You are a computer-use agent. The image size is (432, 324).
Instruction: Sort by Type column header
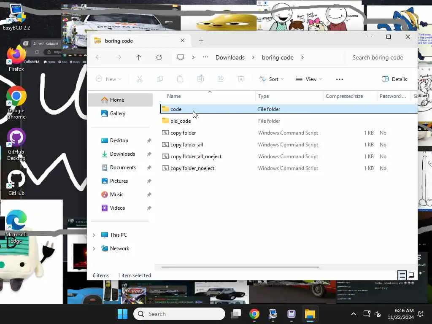coord(263,96)
